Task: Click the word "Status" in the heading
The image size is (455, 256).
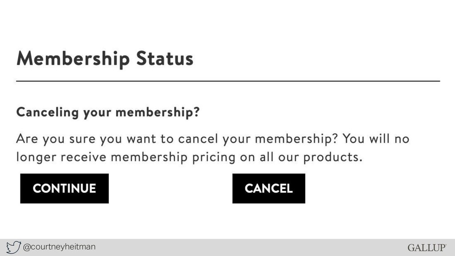Action: coord(164,58)
